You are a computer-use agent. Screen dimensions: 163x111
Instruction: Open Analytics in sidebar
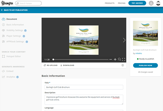(x=10, y=77)
